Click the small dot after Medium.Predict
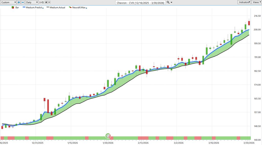Screen dimensions: 262x145 point(43,8)
